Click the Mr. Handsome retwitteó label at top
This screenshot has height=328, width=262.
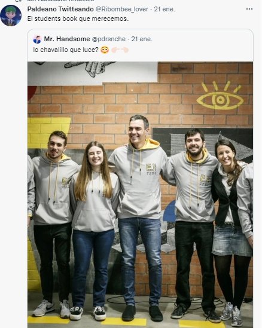point(60,1)
